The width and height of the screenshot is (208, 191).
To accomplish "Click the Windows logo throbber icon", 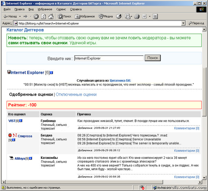I will 201,9.
